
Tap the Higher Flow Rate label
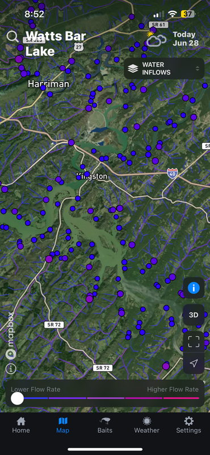[x=173, y=390]
